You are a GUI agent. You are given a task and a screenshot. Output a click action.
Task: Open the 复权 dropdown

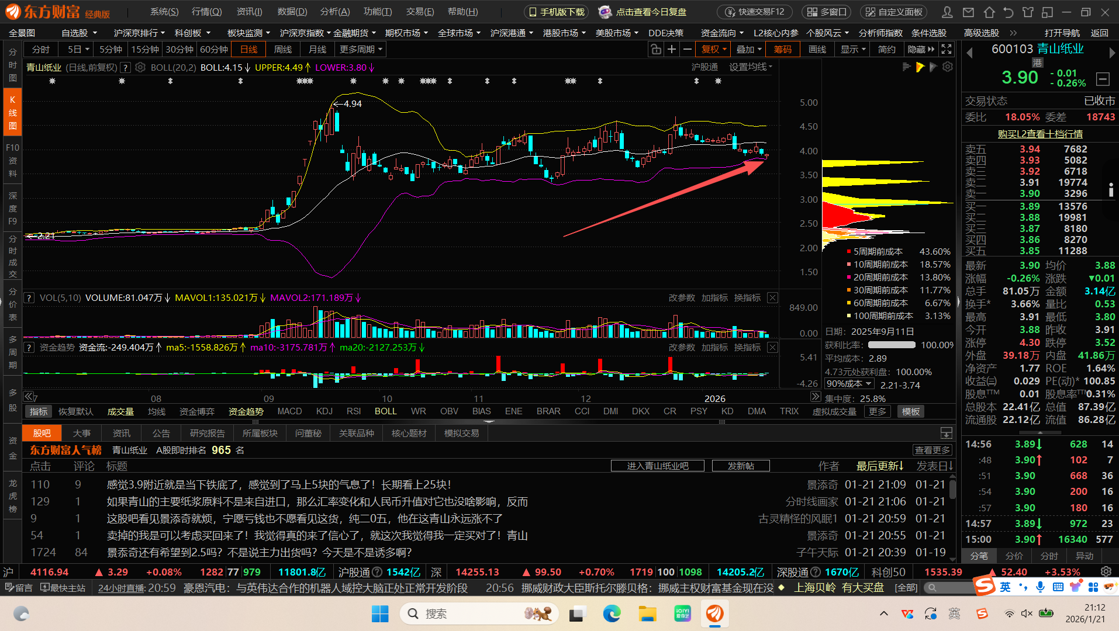[x=714, y=50]
